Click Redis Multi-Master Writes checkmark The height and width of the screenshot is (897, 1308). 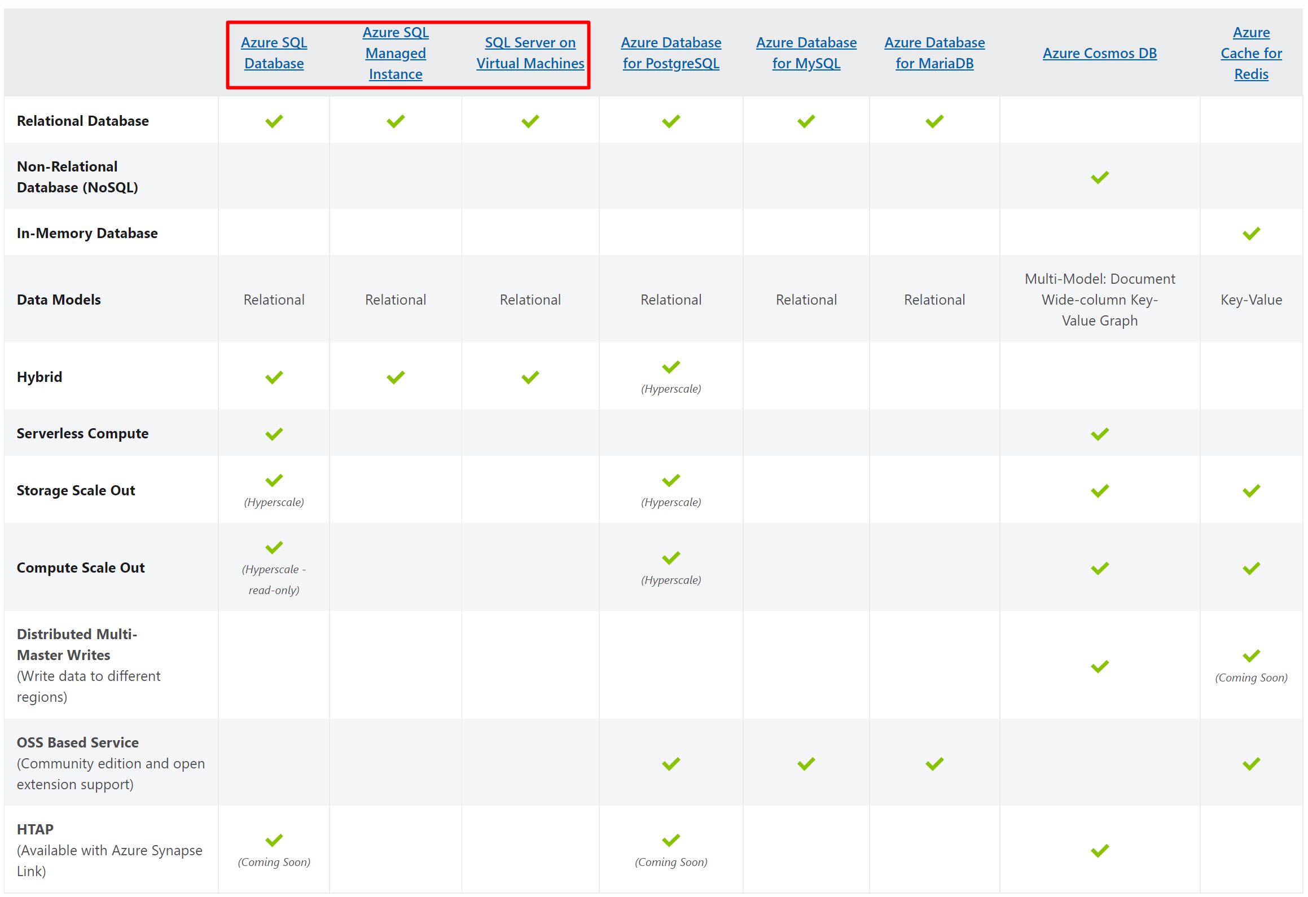tap(1250, 656)
